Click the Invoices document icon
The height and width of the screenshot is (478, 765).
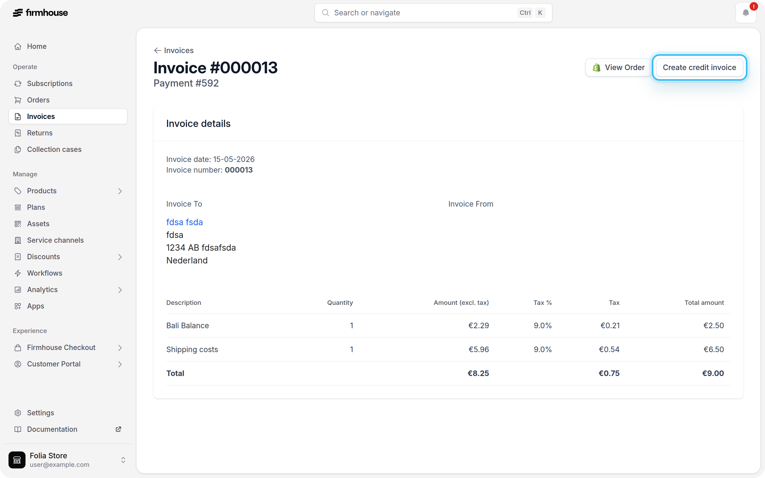pyautogui.click(x=18, y=116)
